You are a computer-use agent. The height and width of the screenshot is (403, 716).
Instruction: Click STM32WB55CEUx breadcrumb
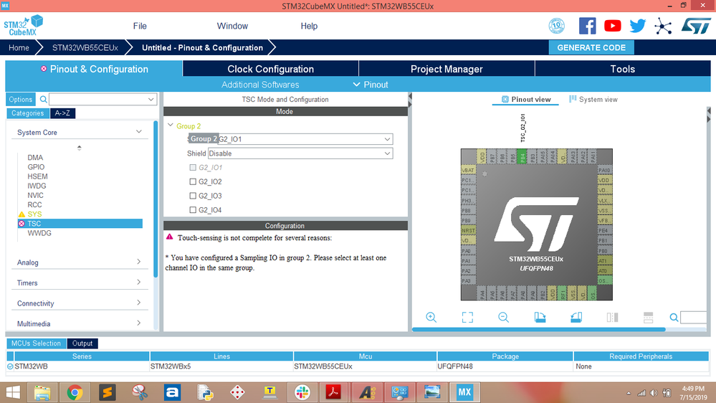(85, 47)
